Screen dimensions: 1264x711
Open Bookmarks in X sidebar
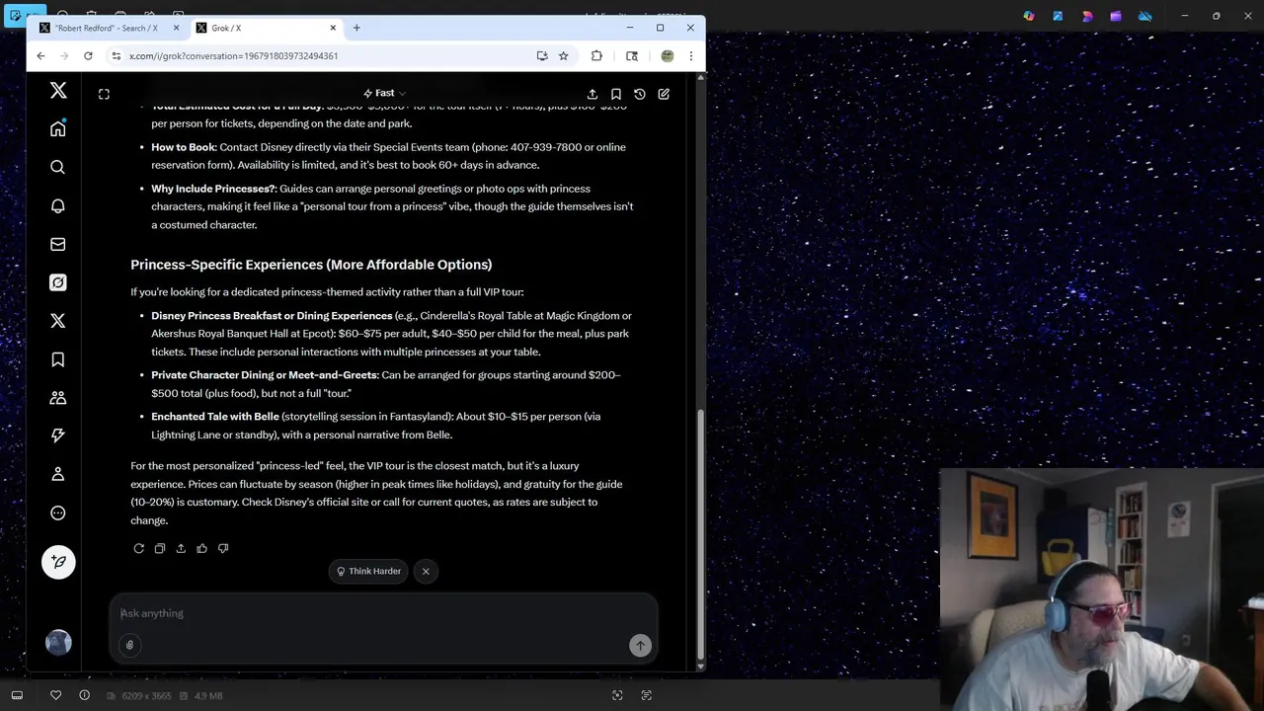[x=58, y=359]
